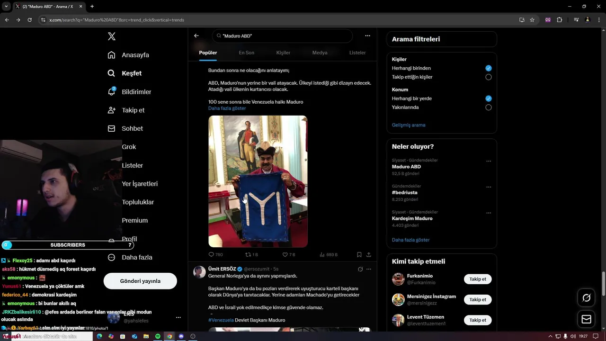Image resolution: width=606 pixels, height=341 pixels.
Task: Open more options for Maduro ABD trend
Action: (489, 161)
